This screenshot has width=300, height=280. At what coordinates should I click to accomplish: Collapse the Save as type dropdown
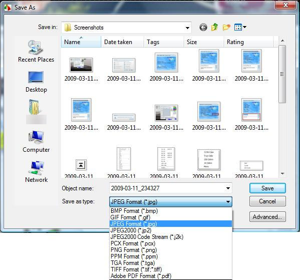point(228,201)
